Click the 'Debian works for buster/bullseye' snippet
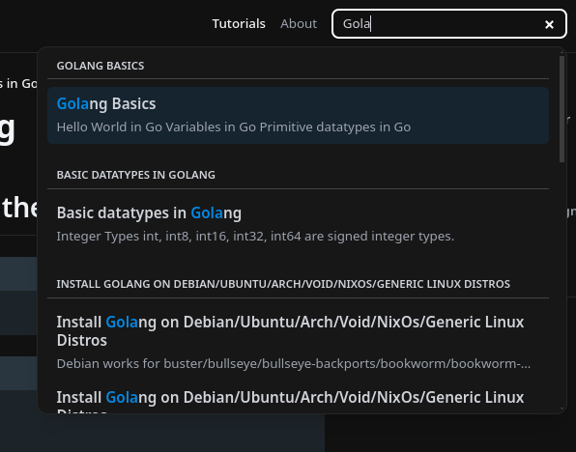576x452 pixels. tap(294, 363)
